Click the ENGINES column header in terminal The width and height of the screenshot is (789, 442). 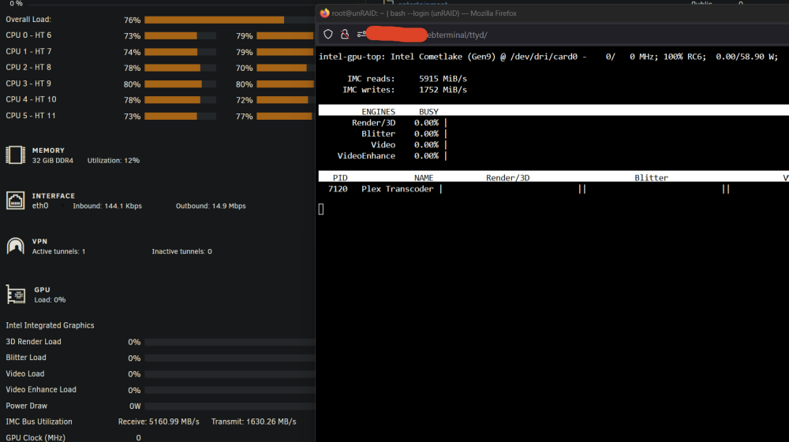coord(379,112)
